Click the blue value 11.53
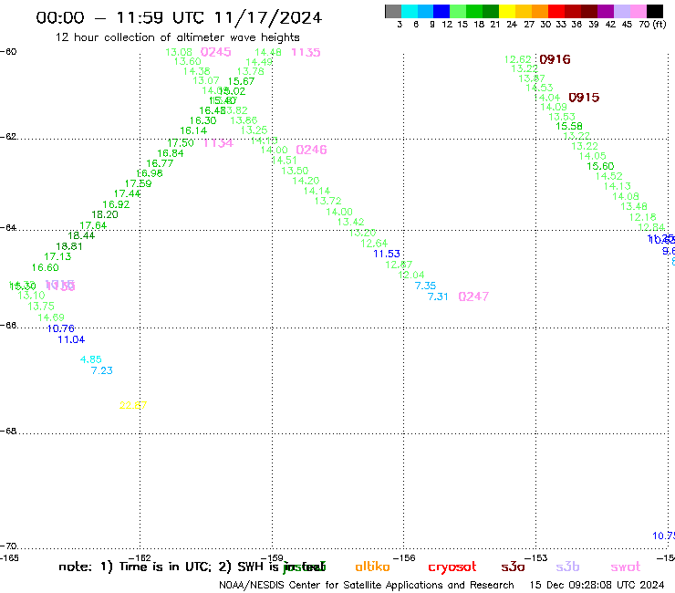The width and height of the screenshot is (675, 593). point(387,255)
